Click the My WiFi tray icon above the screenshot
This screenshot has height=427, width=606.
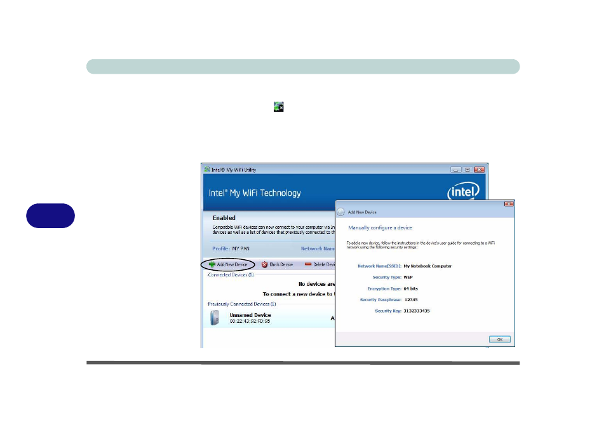pyautogui.click(x=279, y=107)
